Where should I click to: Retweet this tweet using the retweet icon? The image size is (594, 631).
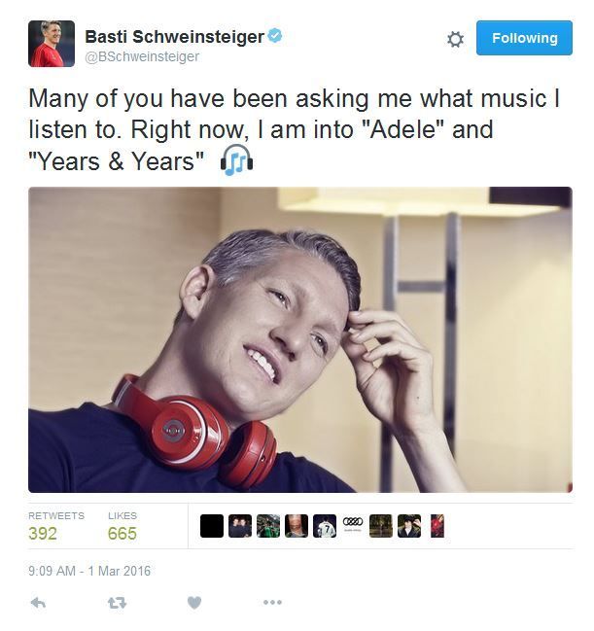(117, 603)
